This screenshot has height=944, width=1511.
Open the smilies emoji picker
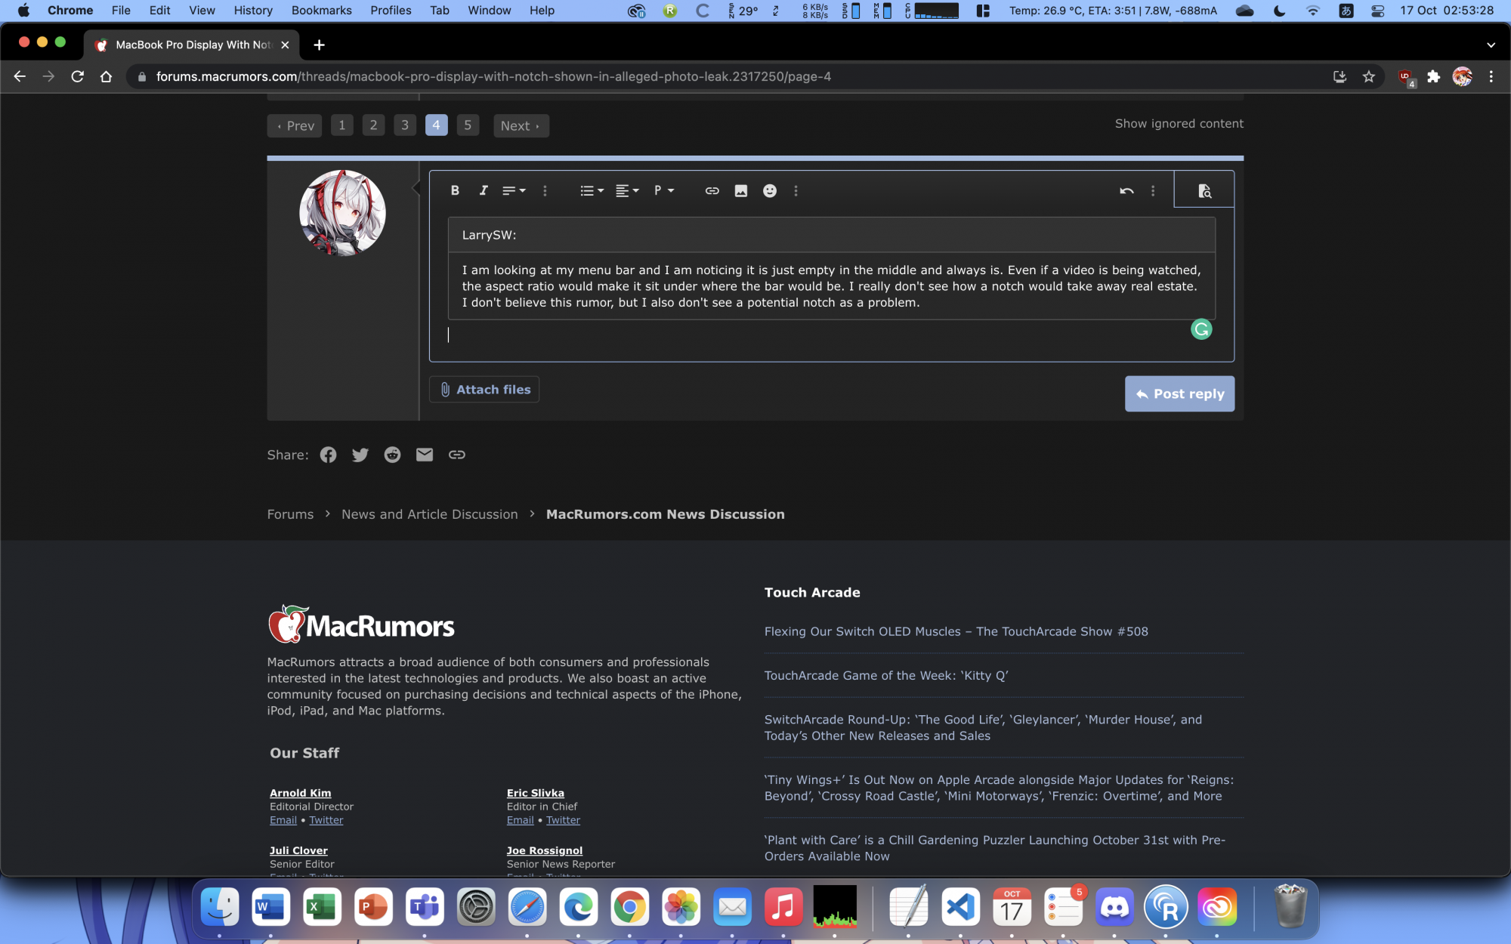point(769,191)
